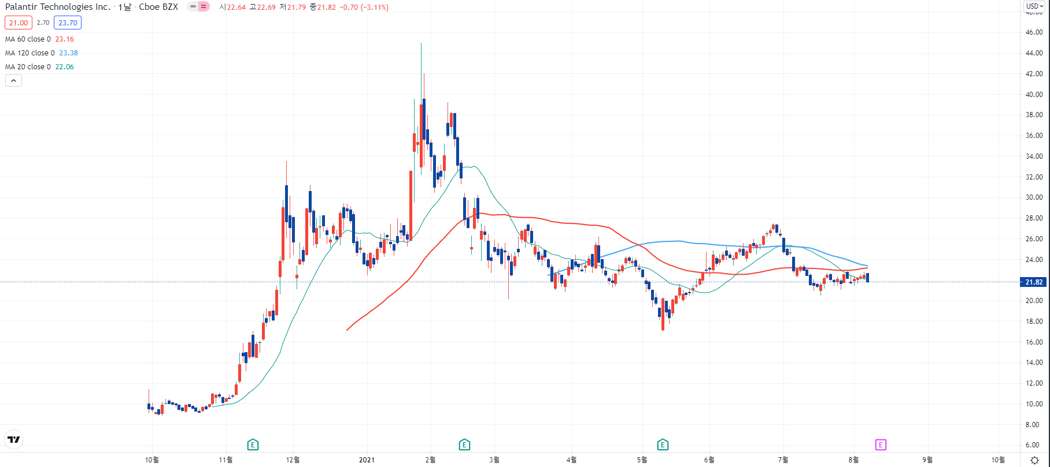Select the MA 20 close indicator legend

click(28, 67)
